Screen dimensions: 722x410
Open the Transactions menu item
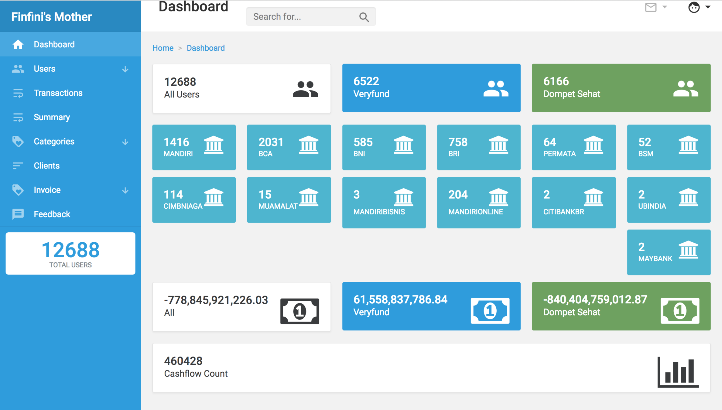[58, 93]
